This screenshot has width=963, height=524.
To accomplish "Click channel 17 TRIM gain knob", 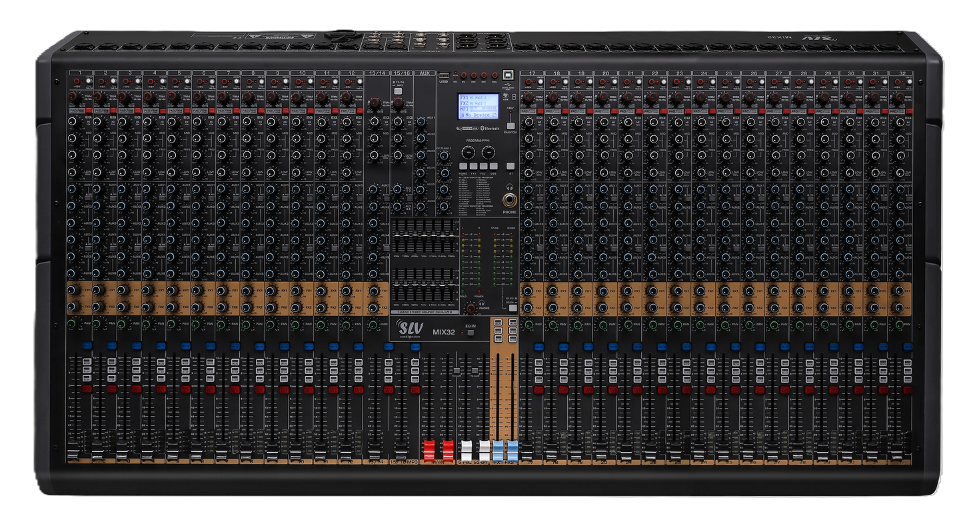I will [x=528, y=98].
